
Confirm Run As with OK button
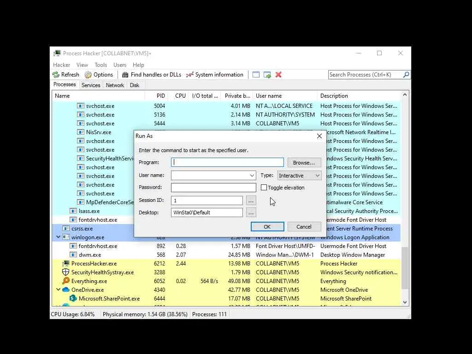click(x=267, y=227)
